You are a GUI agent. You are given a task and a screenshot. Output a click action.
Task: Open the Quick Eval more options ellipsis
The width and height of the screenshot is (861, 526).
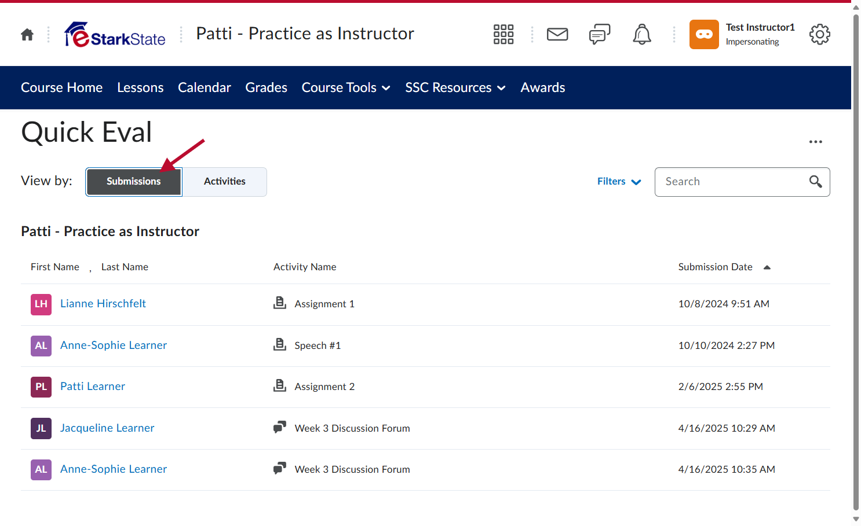[x=816, y=142]
